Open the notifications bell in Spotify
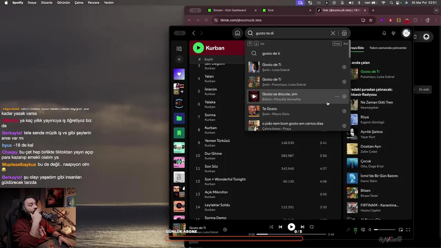The height and width of the screenshot is (248, 441). tap(384, 33)
